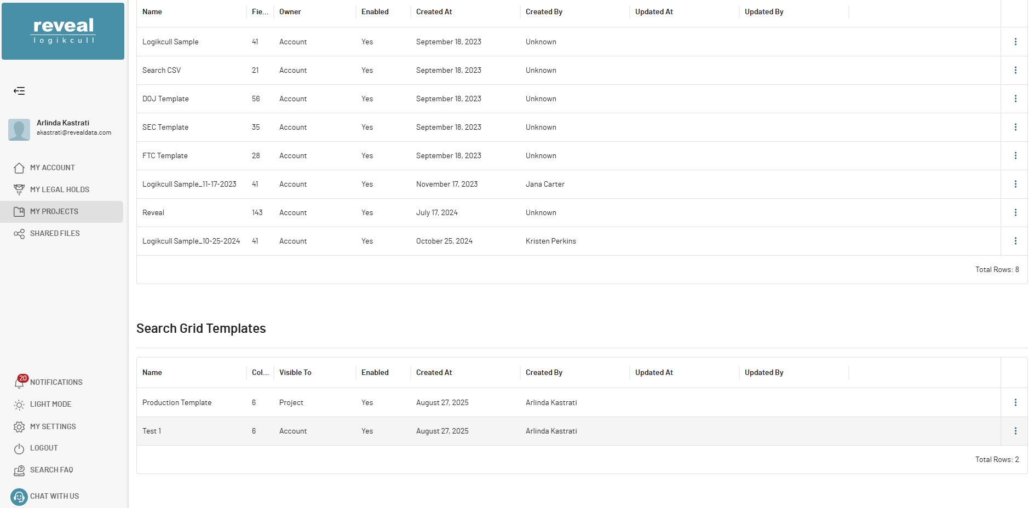This screenshot has width=1029, height=508.
Task: Click the Shared Files share icon
Action: pyautogui.click(x=19, y=234)
